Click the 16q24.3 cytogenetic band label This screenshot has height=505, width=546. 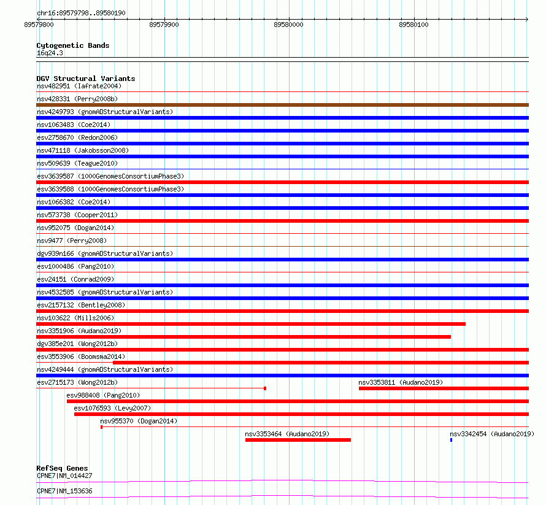(50, 53)
